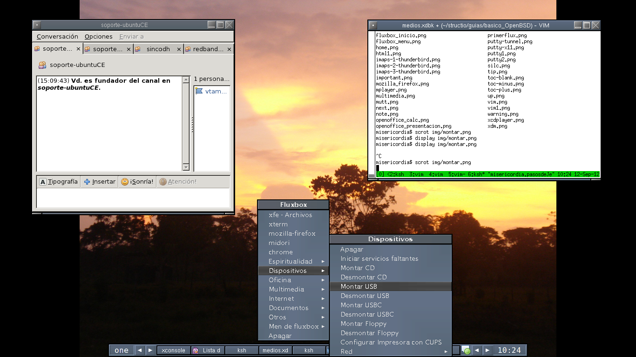Click the '1 persona…' user count label
Image resolution: width=636 pixels, height=357 pixels.
click(212, 79)
